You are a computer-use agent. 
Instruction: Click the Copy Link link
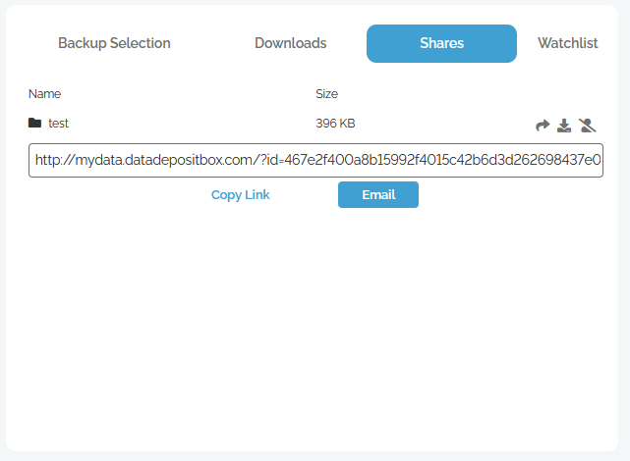coord(240,195)
